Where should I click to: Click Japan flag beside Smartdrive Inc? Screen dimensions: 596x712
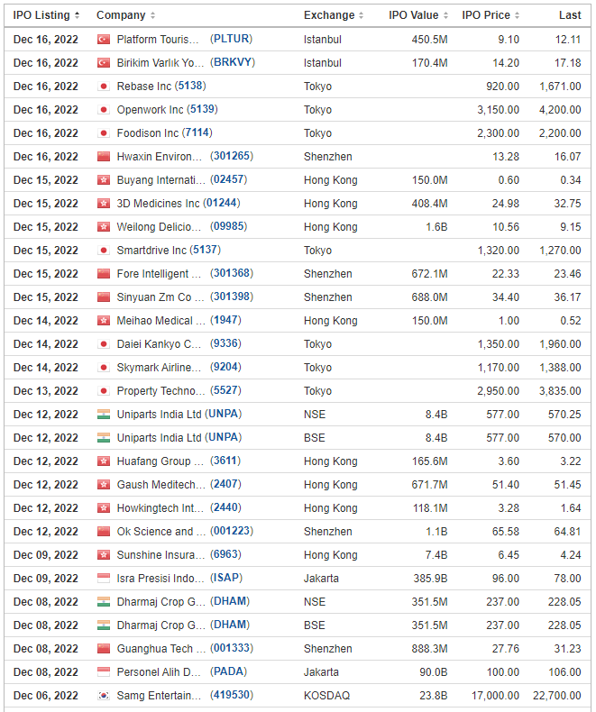pyautogui.click(x=104, y=251)
